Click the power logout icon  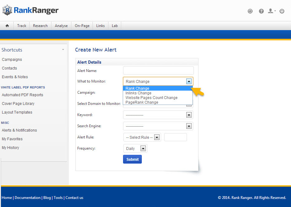tap(282, 11)
